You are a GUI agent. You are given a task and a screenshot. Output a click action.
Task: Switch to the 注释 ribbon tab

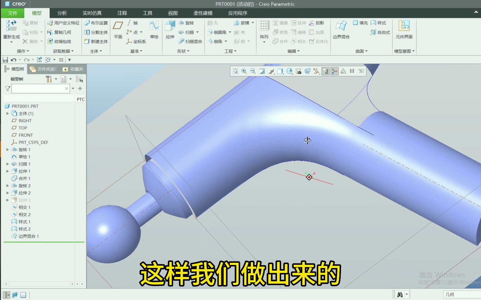click(122, 13)
